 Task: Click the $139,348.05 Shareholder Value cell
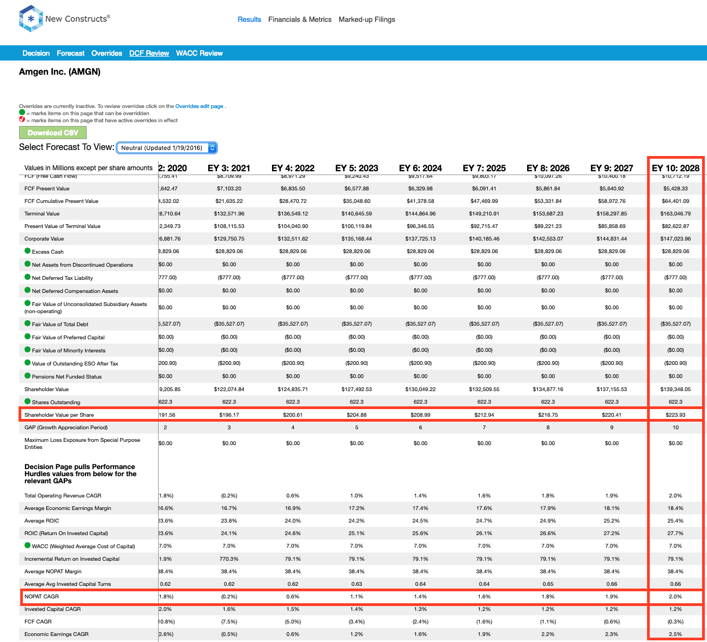(x=675, y=389)
